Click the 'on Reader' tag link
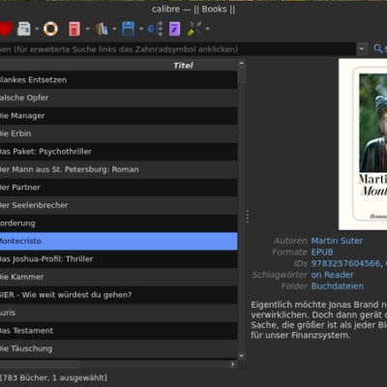Screen dimensions: 387x387 click(332, 275)
